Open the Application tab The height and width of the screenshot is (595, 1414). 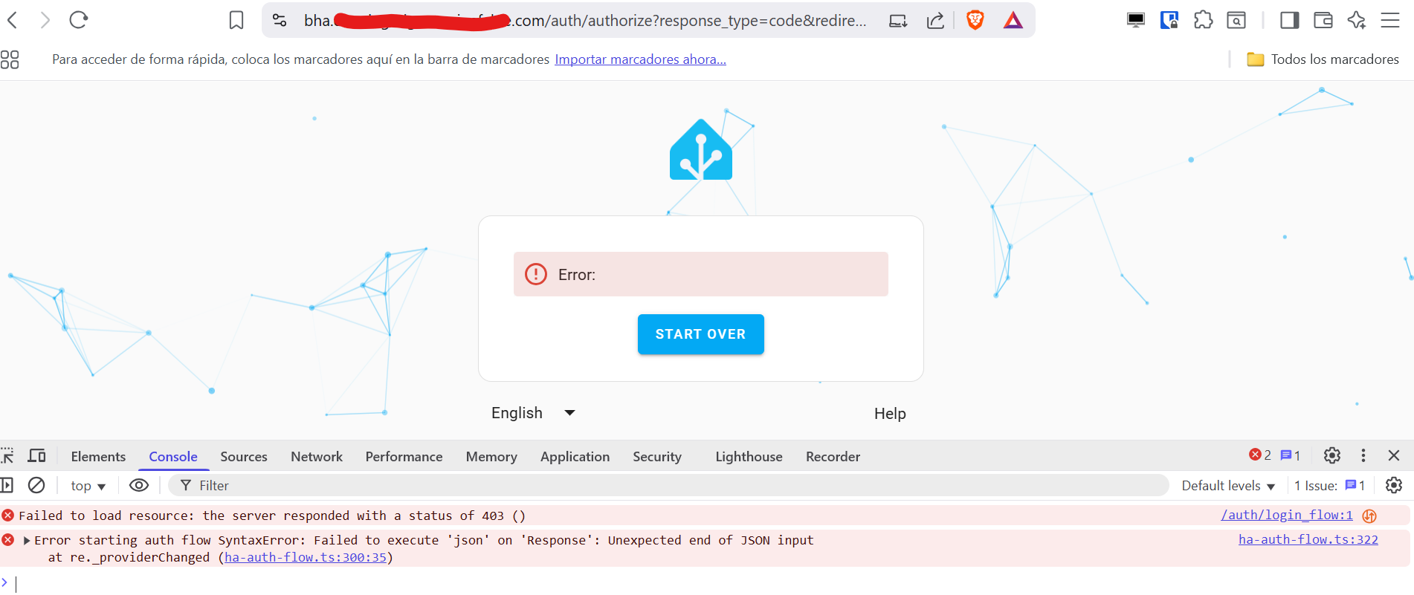(x=575, y=457)
